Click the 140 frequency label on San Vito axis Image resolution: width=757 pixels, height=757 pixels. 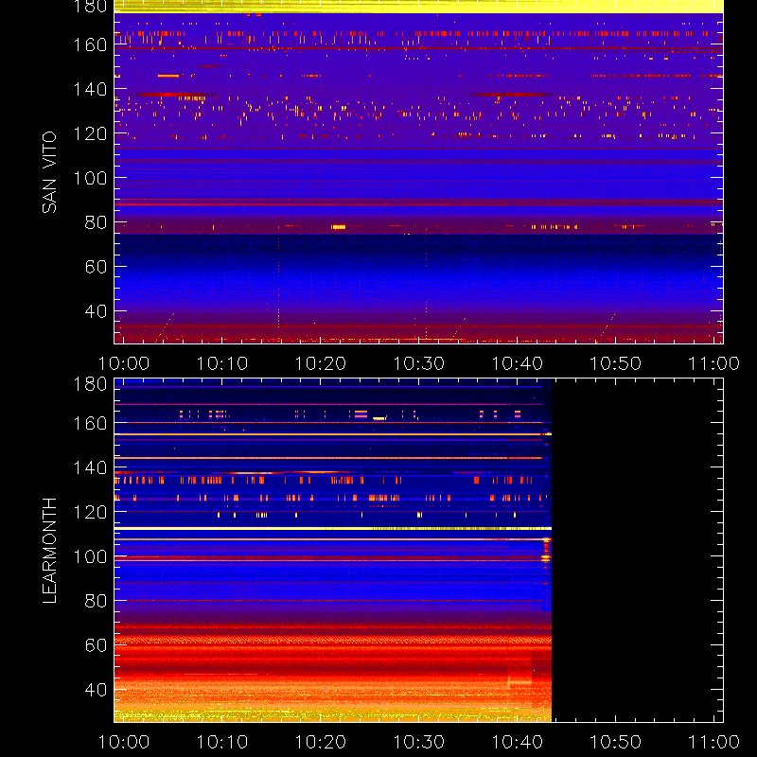[x=90, y=89]
